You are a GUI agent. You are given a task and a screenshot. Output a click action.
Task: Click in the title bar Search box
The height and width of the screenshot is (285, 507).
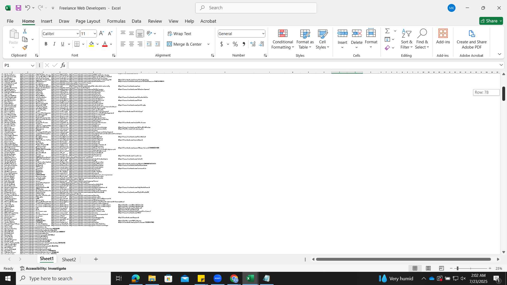tap(256, 8)
